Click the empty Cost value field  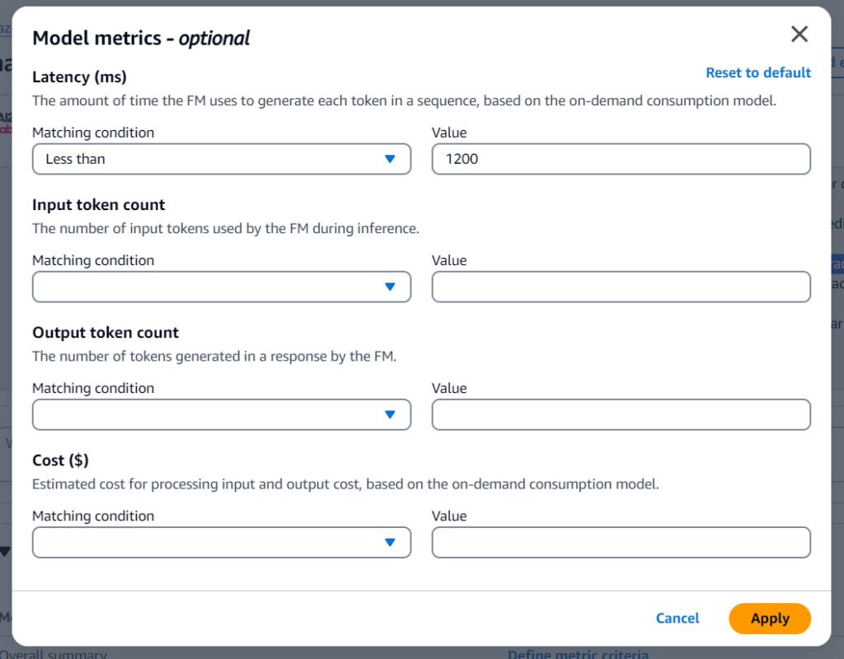tap(621, 542)
